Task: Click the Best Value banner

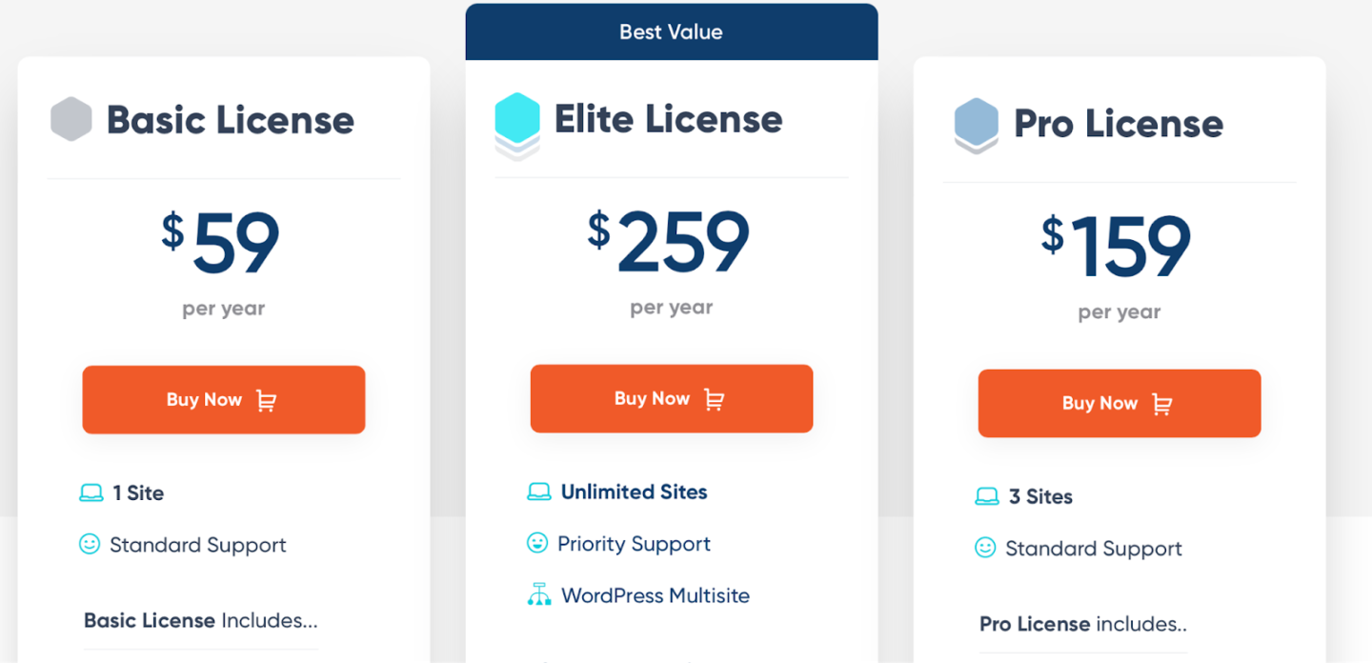Action: (x=671, y=31)
